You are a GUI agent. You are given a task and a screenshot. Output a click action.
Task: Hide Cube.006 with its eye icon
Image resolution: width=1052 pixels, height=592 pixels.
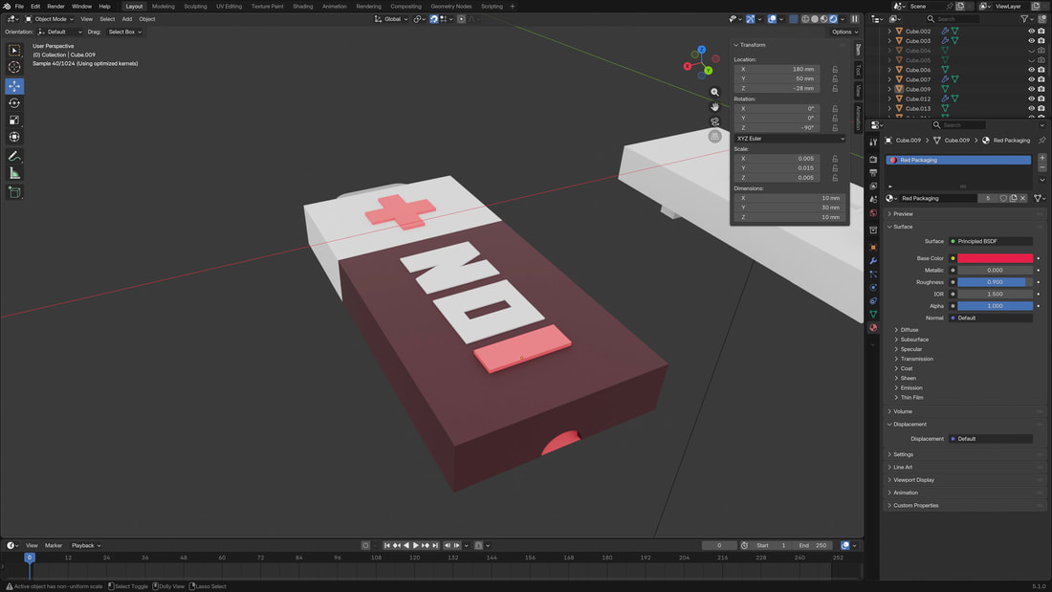coord(1031,70)
